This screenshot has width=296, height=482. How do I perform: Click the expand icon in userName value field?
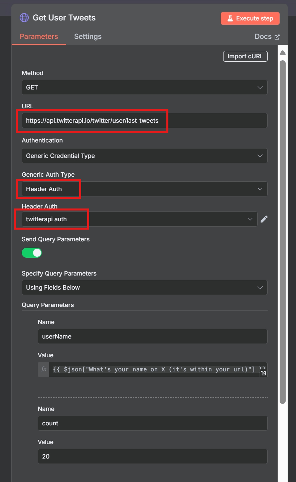coord(264,373)
